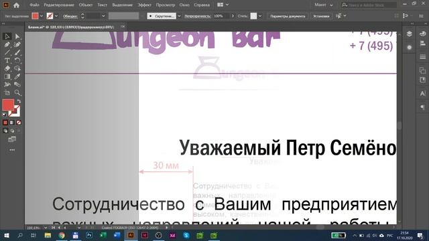Enable Draw Normal mode
This screenshot has height=241, width=429.
pos(5,131)
